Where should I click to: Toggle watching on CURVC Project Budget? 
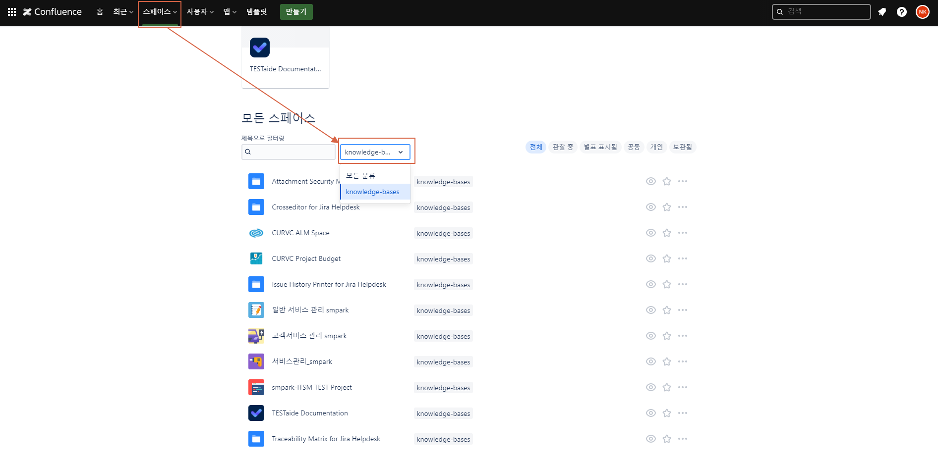pos(651,258)
